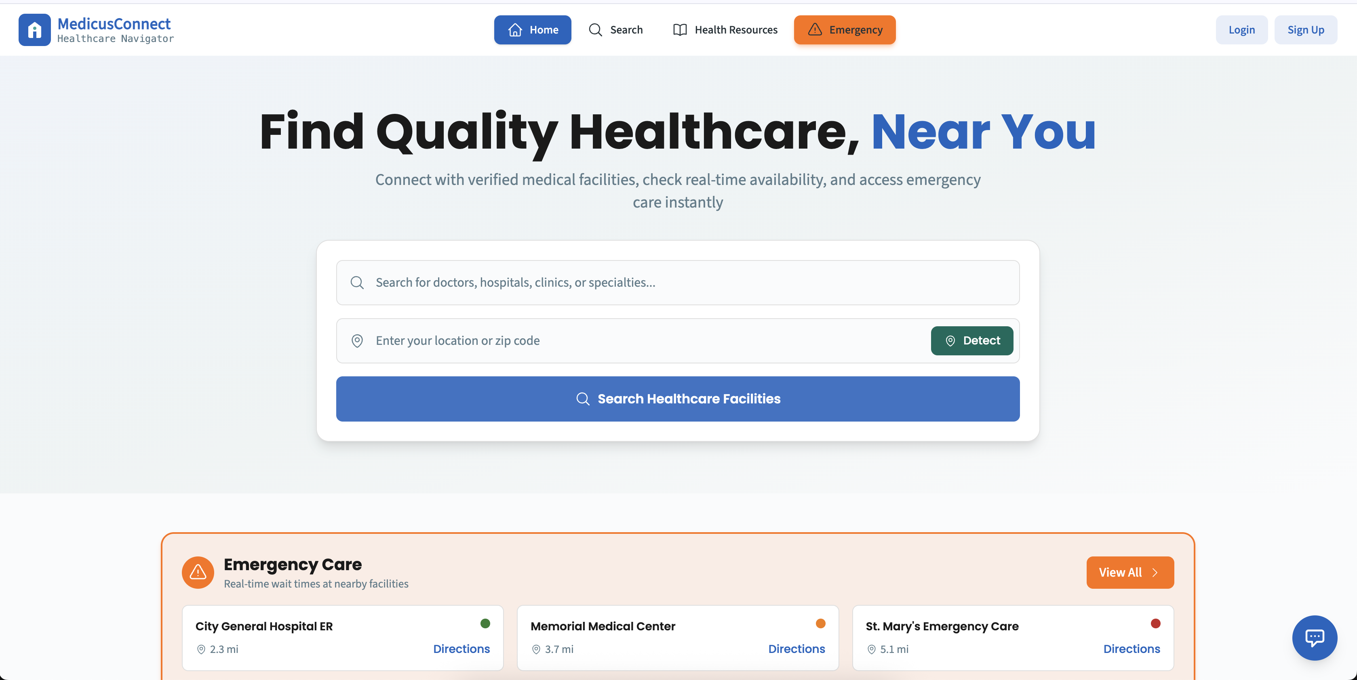Click the Sign Up button
Image resolution: width=1357 pixels, height=680 pixels.
click(x=1306, y=30)
